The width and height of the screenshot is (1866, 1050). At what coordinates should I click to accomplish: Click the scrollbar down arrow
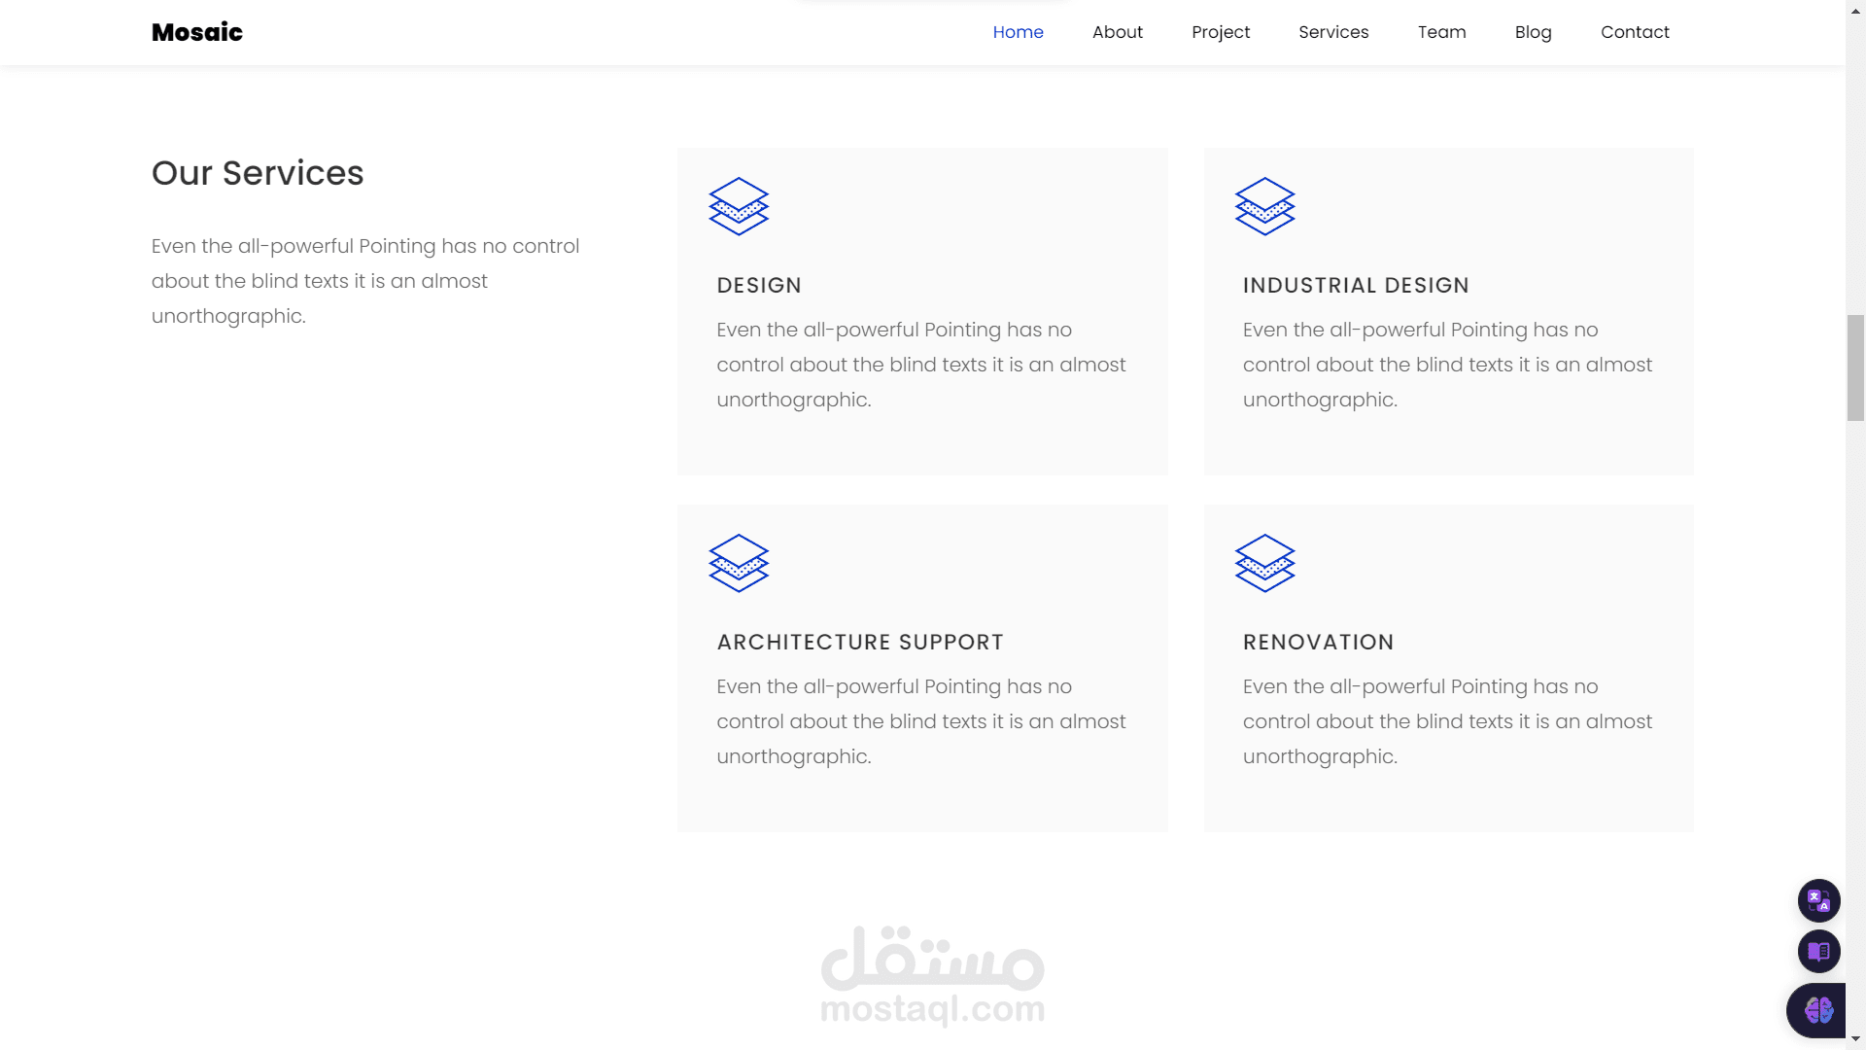(1855, 1040)
